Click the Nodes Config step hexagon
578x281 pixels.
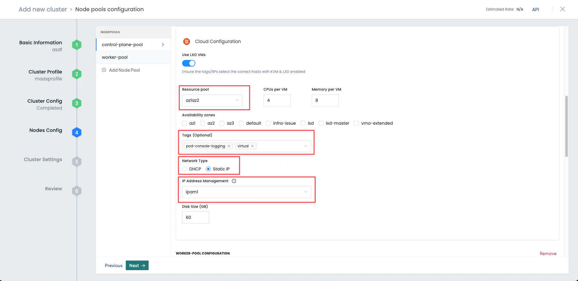[x=76, y=132]
